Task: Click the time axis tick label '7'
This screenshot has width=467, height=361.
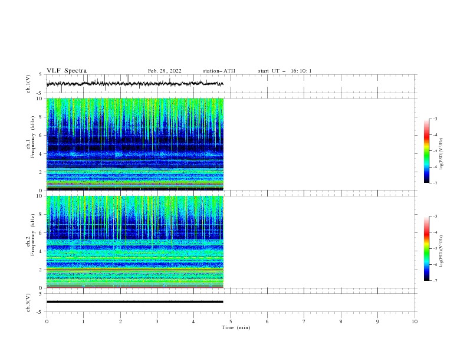Action: [x=304, y=321]
